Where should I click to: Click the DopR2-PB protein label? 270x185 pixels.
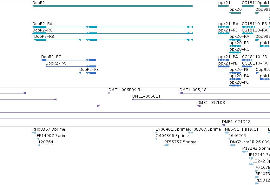click(x=89, y=70)
